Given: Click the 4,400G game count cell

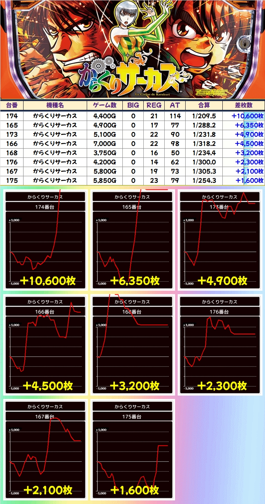Looking at the screenshot, I should (105, 116).
